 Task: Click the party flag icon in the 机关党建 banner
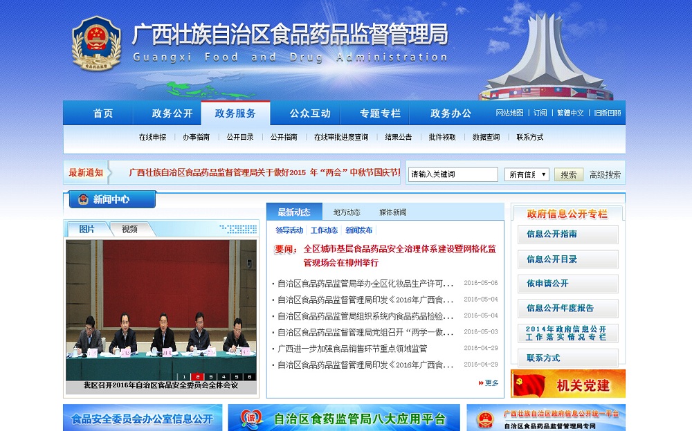pyautogui.click(x=530, y=385)
